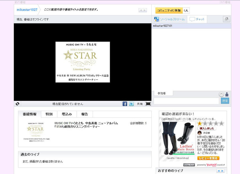Click the おすすめのライブ previous arrow
240x174 pixels.
pyautogui.click(x=218, y=171)
